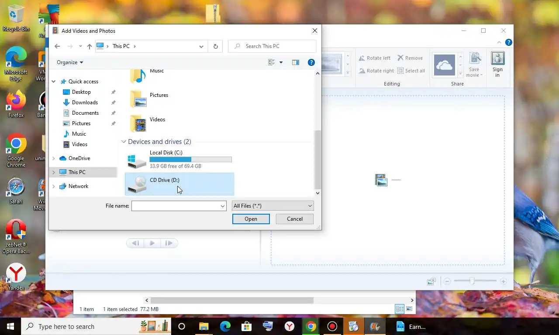Toggle the preview pane icon
Image resolution: width=559 pixels, height=335 pixels.
tap(296, 62)
